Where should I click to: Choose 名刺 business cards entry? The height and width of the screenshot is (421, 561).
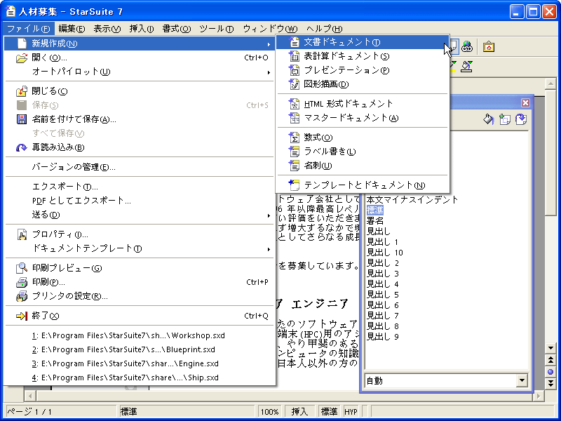[x=363, y=166]
